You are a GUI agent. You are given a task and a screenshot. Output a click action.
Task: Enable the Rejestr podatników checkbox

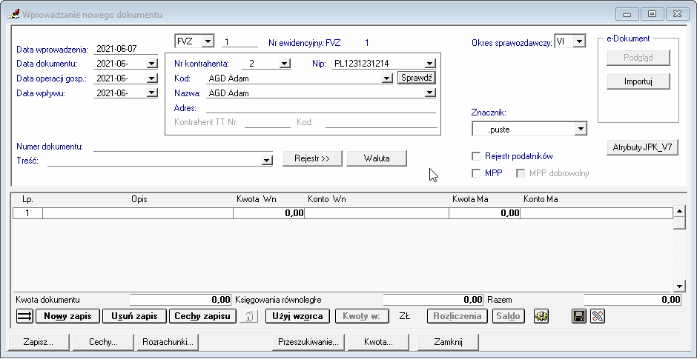coord(477,156)
